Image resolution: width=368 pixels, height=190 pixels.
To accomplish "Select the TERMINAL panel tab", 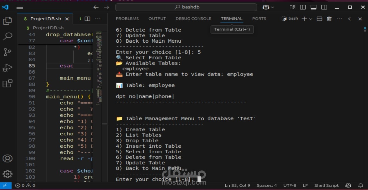I will [232, 18].
